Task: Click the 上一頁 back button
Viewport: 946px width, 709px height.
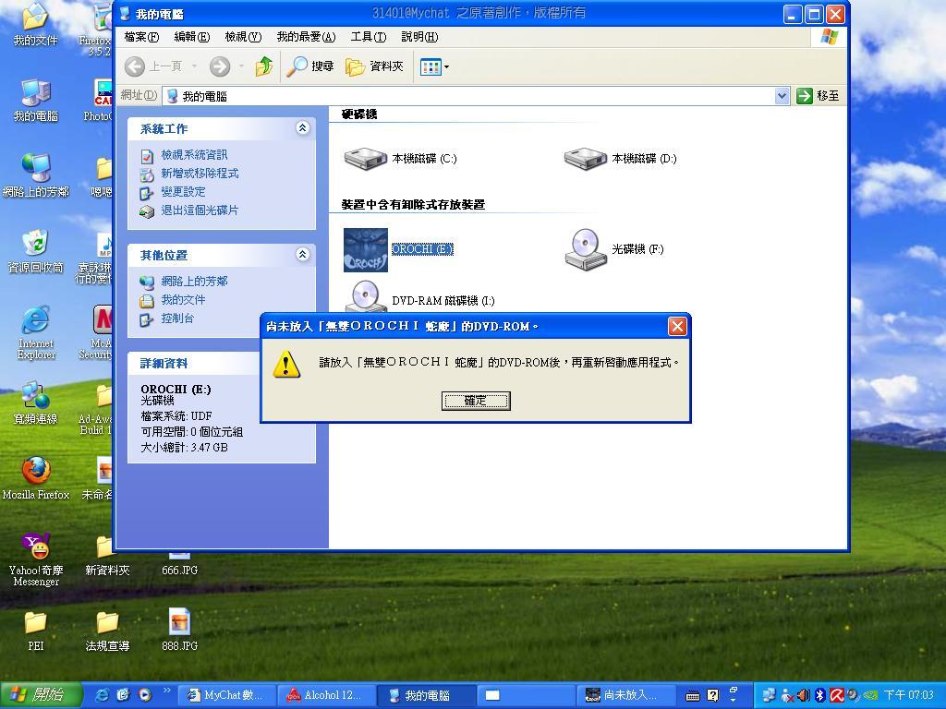Action: tap(154, 66)
